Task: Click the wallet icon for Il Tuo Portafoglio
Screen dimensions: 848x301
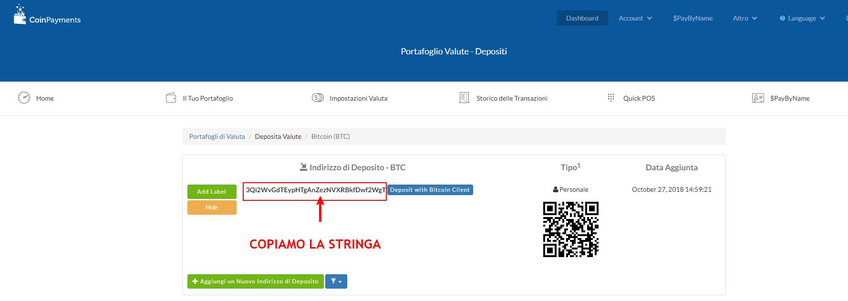Action: pyautogui.click(x=171, y=98)
